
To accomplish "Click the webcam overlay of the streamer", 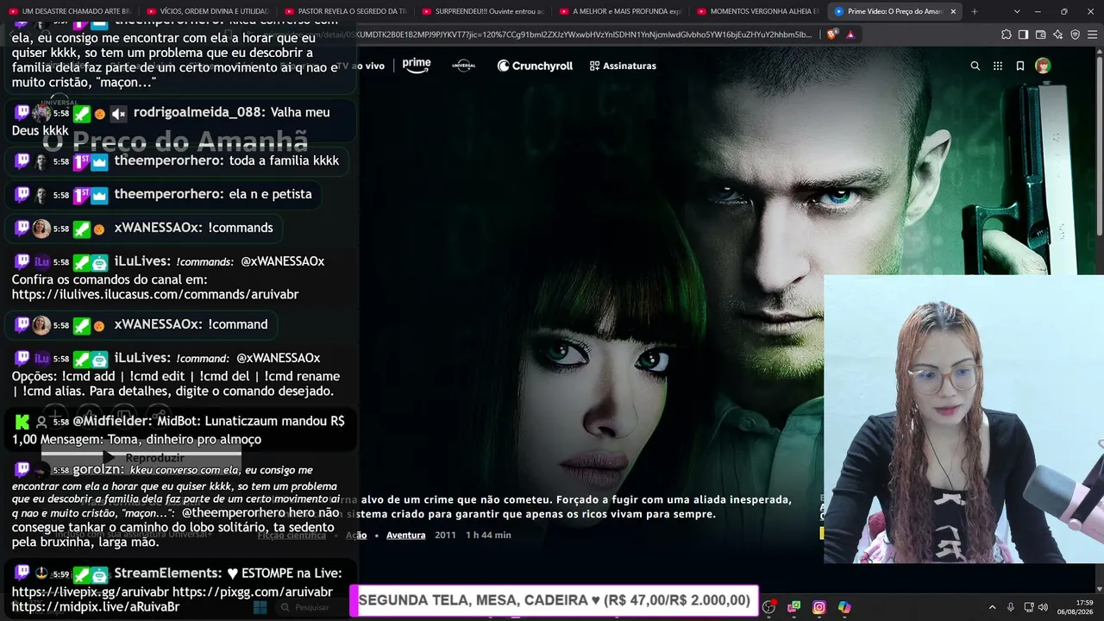I will (x=963, y=419).
